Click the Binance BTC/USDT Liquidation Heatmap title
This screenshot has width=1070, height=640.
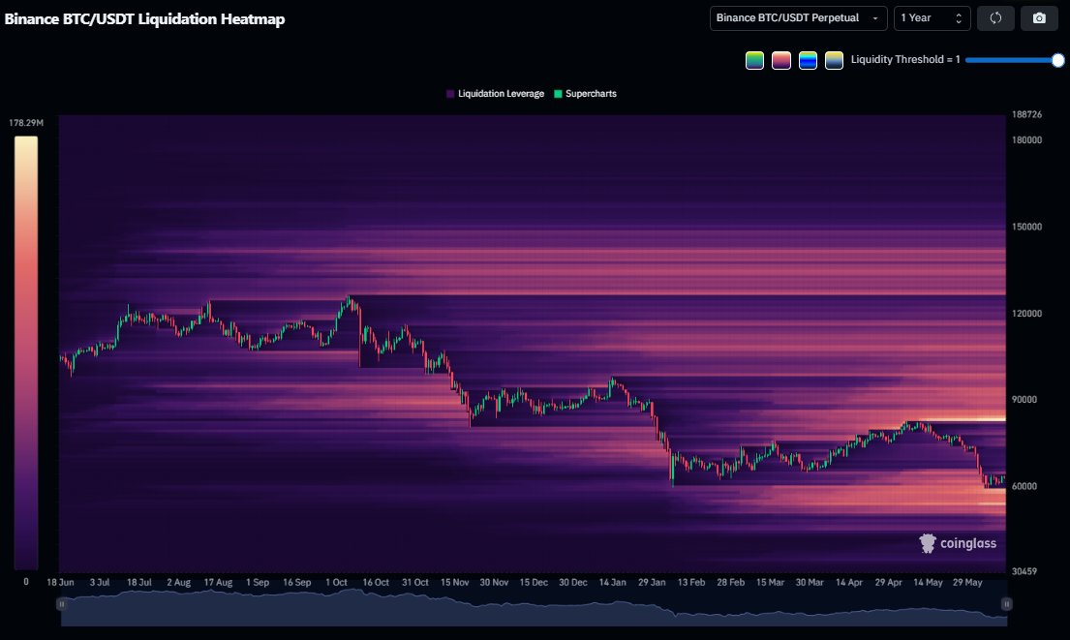(144, 19)
